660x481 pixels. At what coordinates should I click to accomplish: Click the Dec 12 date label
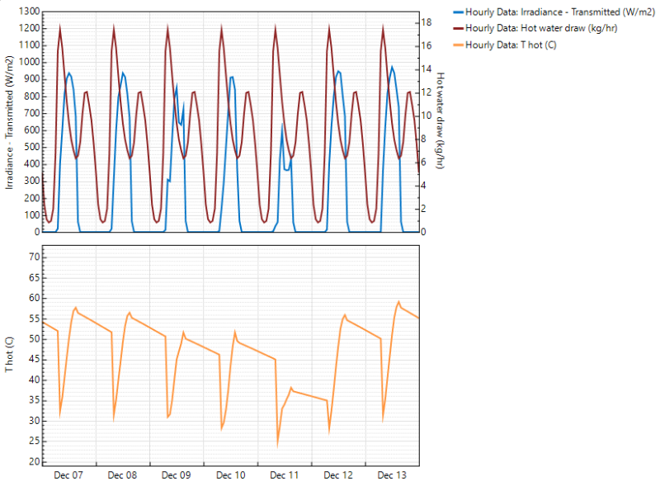tap(338, 475)
